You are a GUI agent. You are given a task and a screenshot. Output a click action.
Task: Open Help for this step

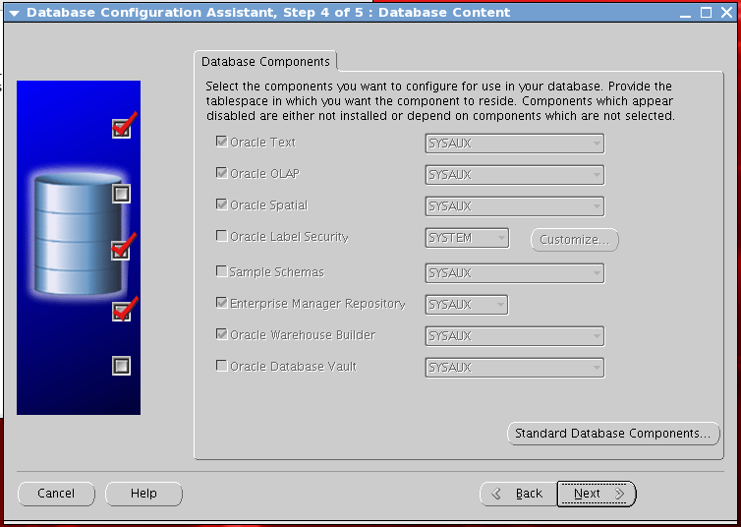click(x=143, y=494)
